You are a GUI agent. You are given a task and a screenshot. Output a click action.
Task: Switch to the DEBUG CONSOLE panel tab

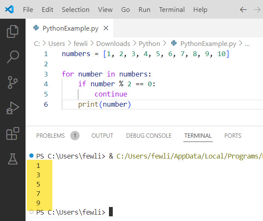click(149, 136)
